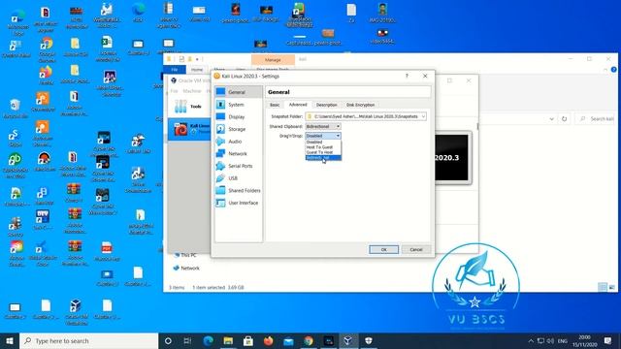Open notification center icon

(x=608, y=340)
